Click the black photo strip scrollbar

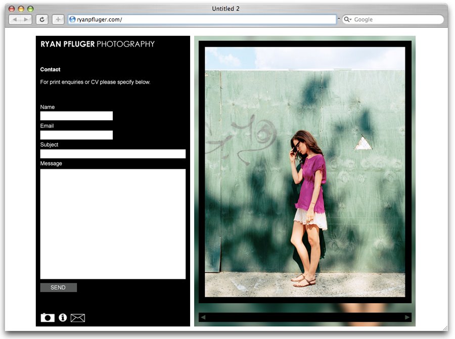point(305,317)
